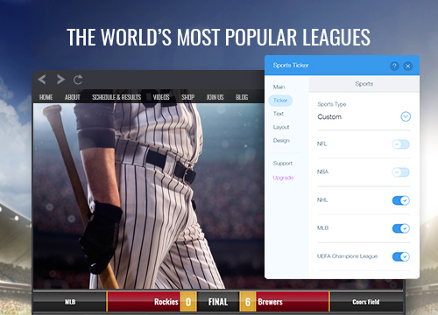The height and width of the screenshot is (315, 438).
Task: Click the browser forward arrow
Action: tap(60, 80)
